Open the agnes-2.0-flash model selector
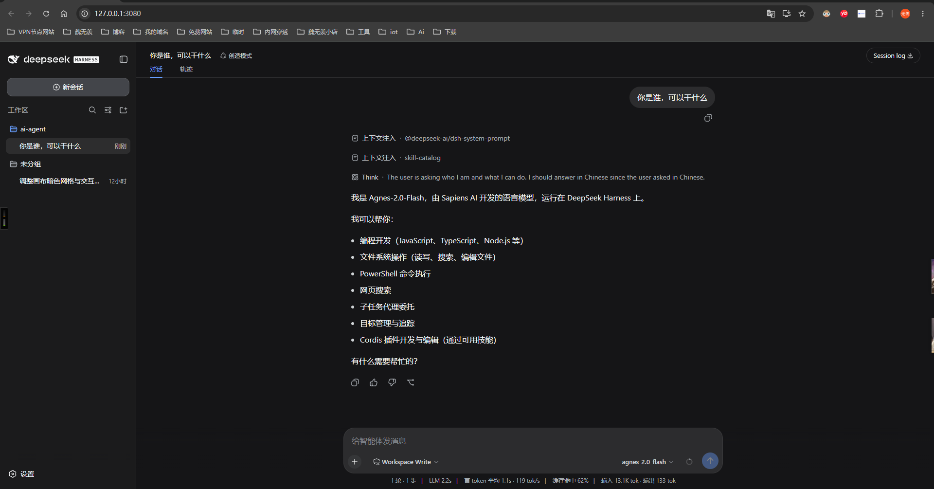 tap(647, 462)
